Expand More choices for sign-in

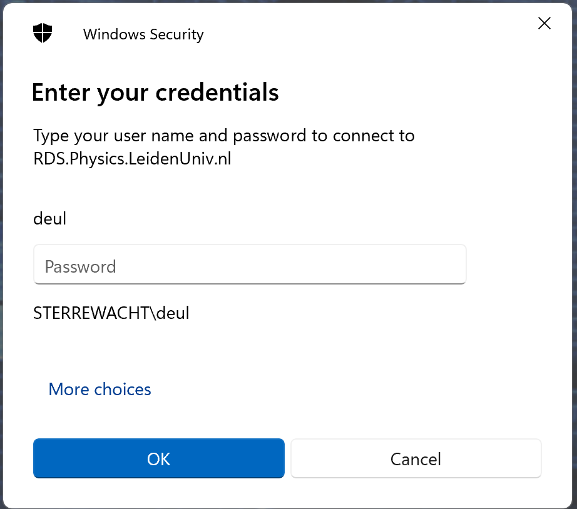tap(100, 389)
